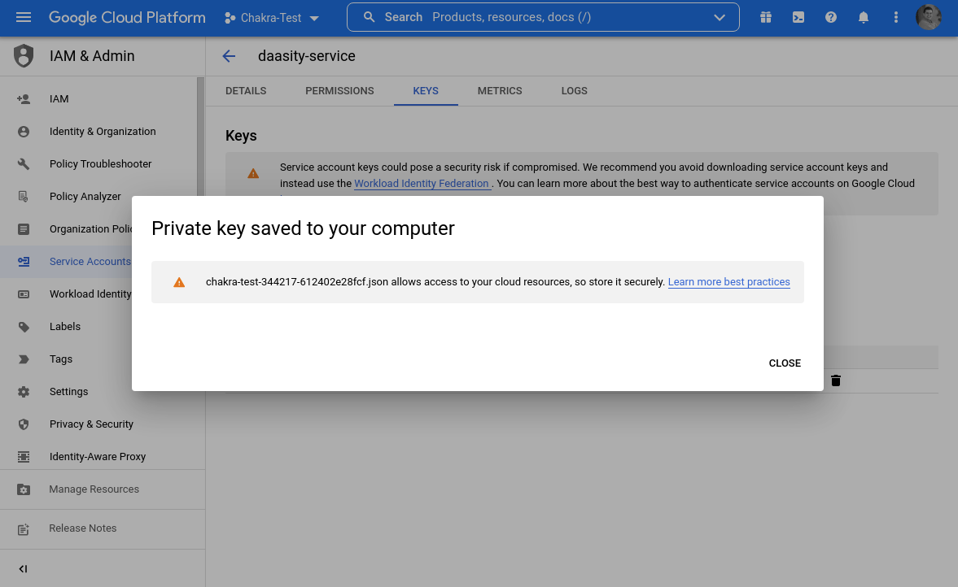The height and width of the screenshot is (587, 958).
Task: Open the hamburger navigation menu
Action: click(x=23, y=17)
